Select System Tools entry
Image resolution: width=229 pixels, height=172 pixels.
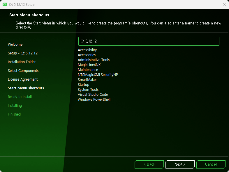(x=88, y=90)
